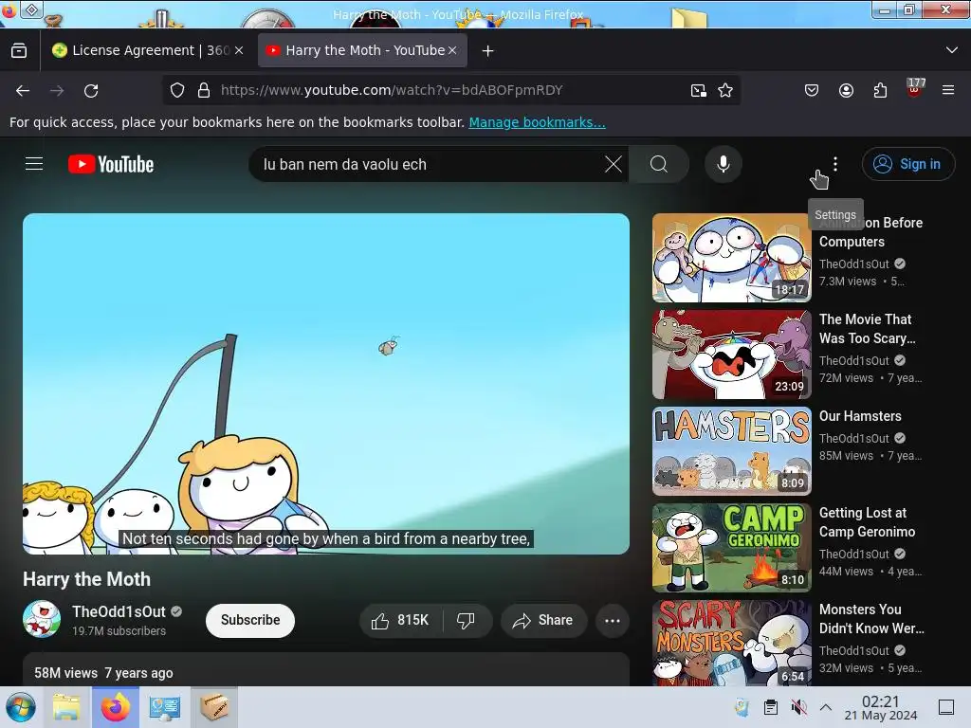Clear the YouTube search query
This screenshot has width=971, height=728.
tap(614, 164)
